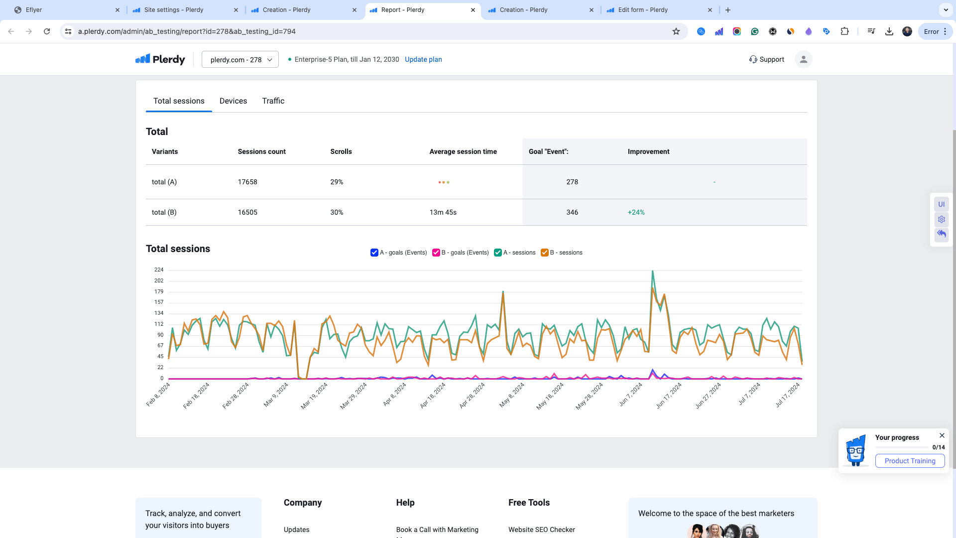The image size is (956, 538).
Task: Click the third right sidebar panel icon
Action: pyautogui.click(x=942, y=234)
